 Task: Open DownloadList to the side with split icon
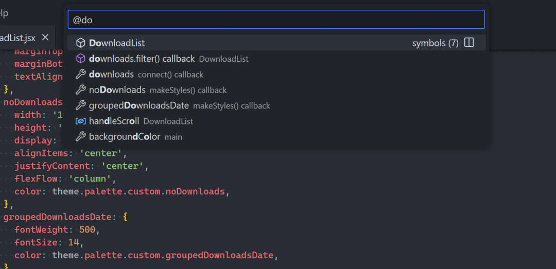[x=468, y=43]
